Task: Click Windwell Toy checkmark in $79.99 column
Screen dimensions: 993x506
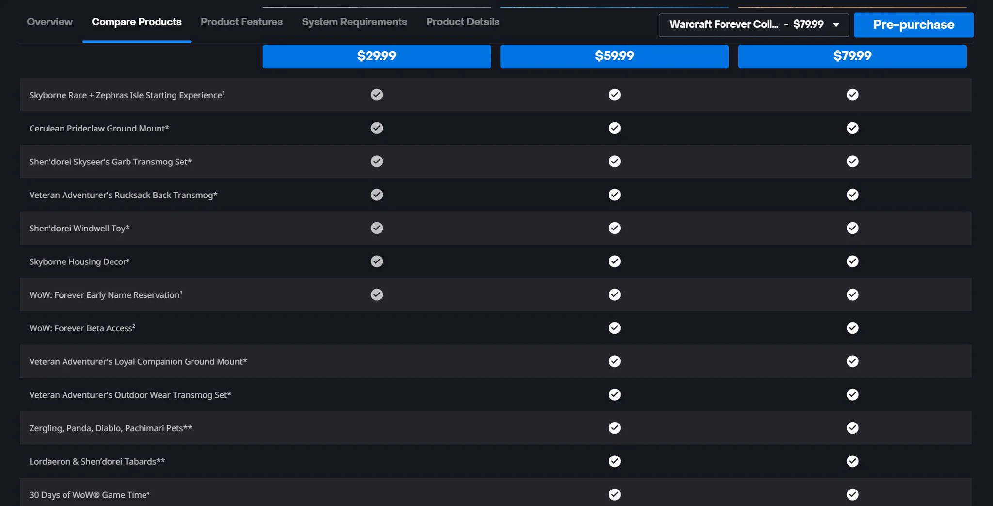Action: click(852, 228)
